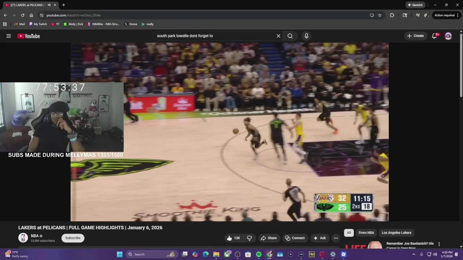
Task: Click the taskbar Search box
Action: (x=151, y=254)
